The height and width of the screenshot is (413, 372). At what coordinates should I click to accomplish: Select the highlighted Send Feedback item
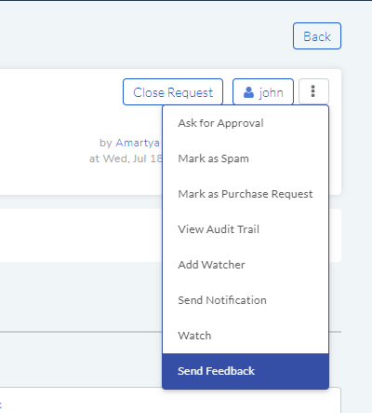pos(246,371)
